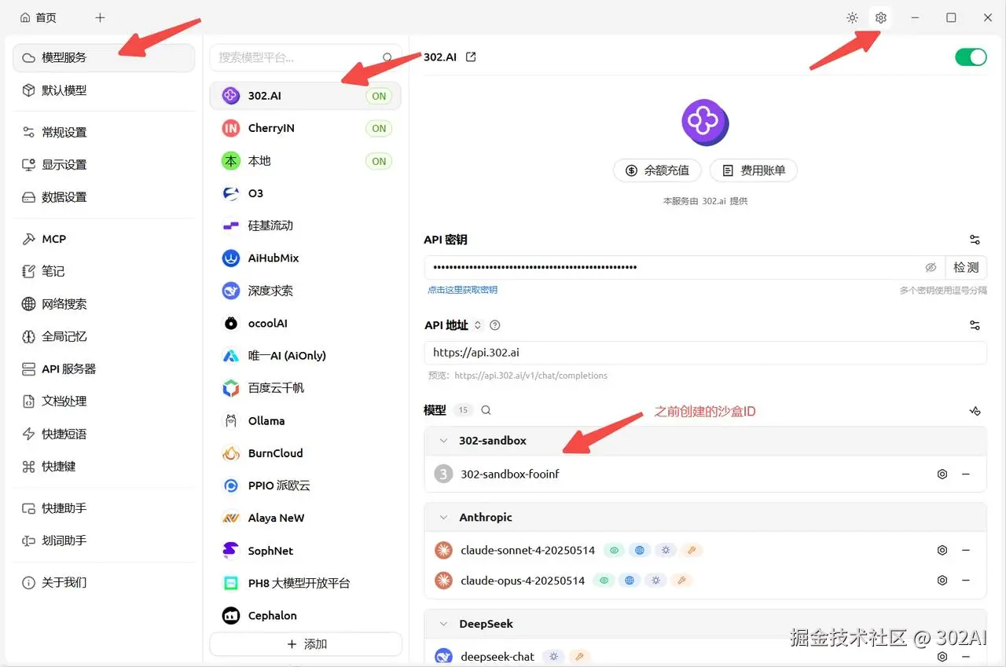Remove claude-sonnet-4-20250514 model
1006x667 pixels.
point(966,551)
